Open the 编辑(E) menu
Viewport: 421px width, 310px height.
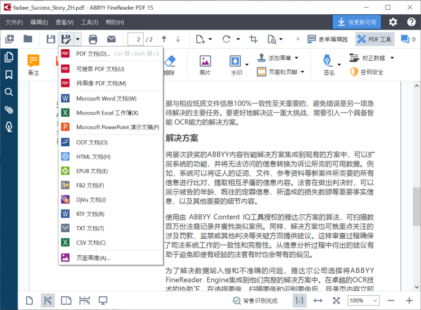pyautogui.click(x=39, y=22)
